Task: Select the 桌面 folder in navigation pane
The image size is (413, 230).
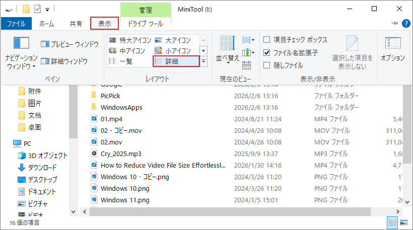Action: point(30,127)
